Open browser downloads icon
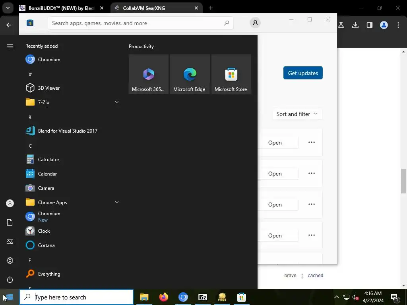Image resolution: width=407 pixels, height=305 pixels. click(355, 25)
